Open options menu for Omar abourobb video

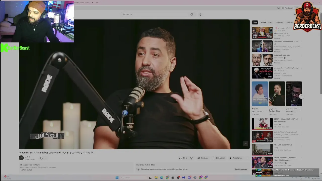point(301,56)
